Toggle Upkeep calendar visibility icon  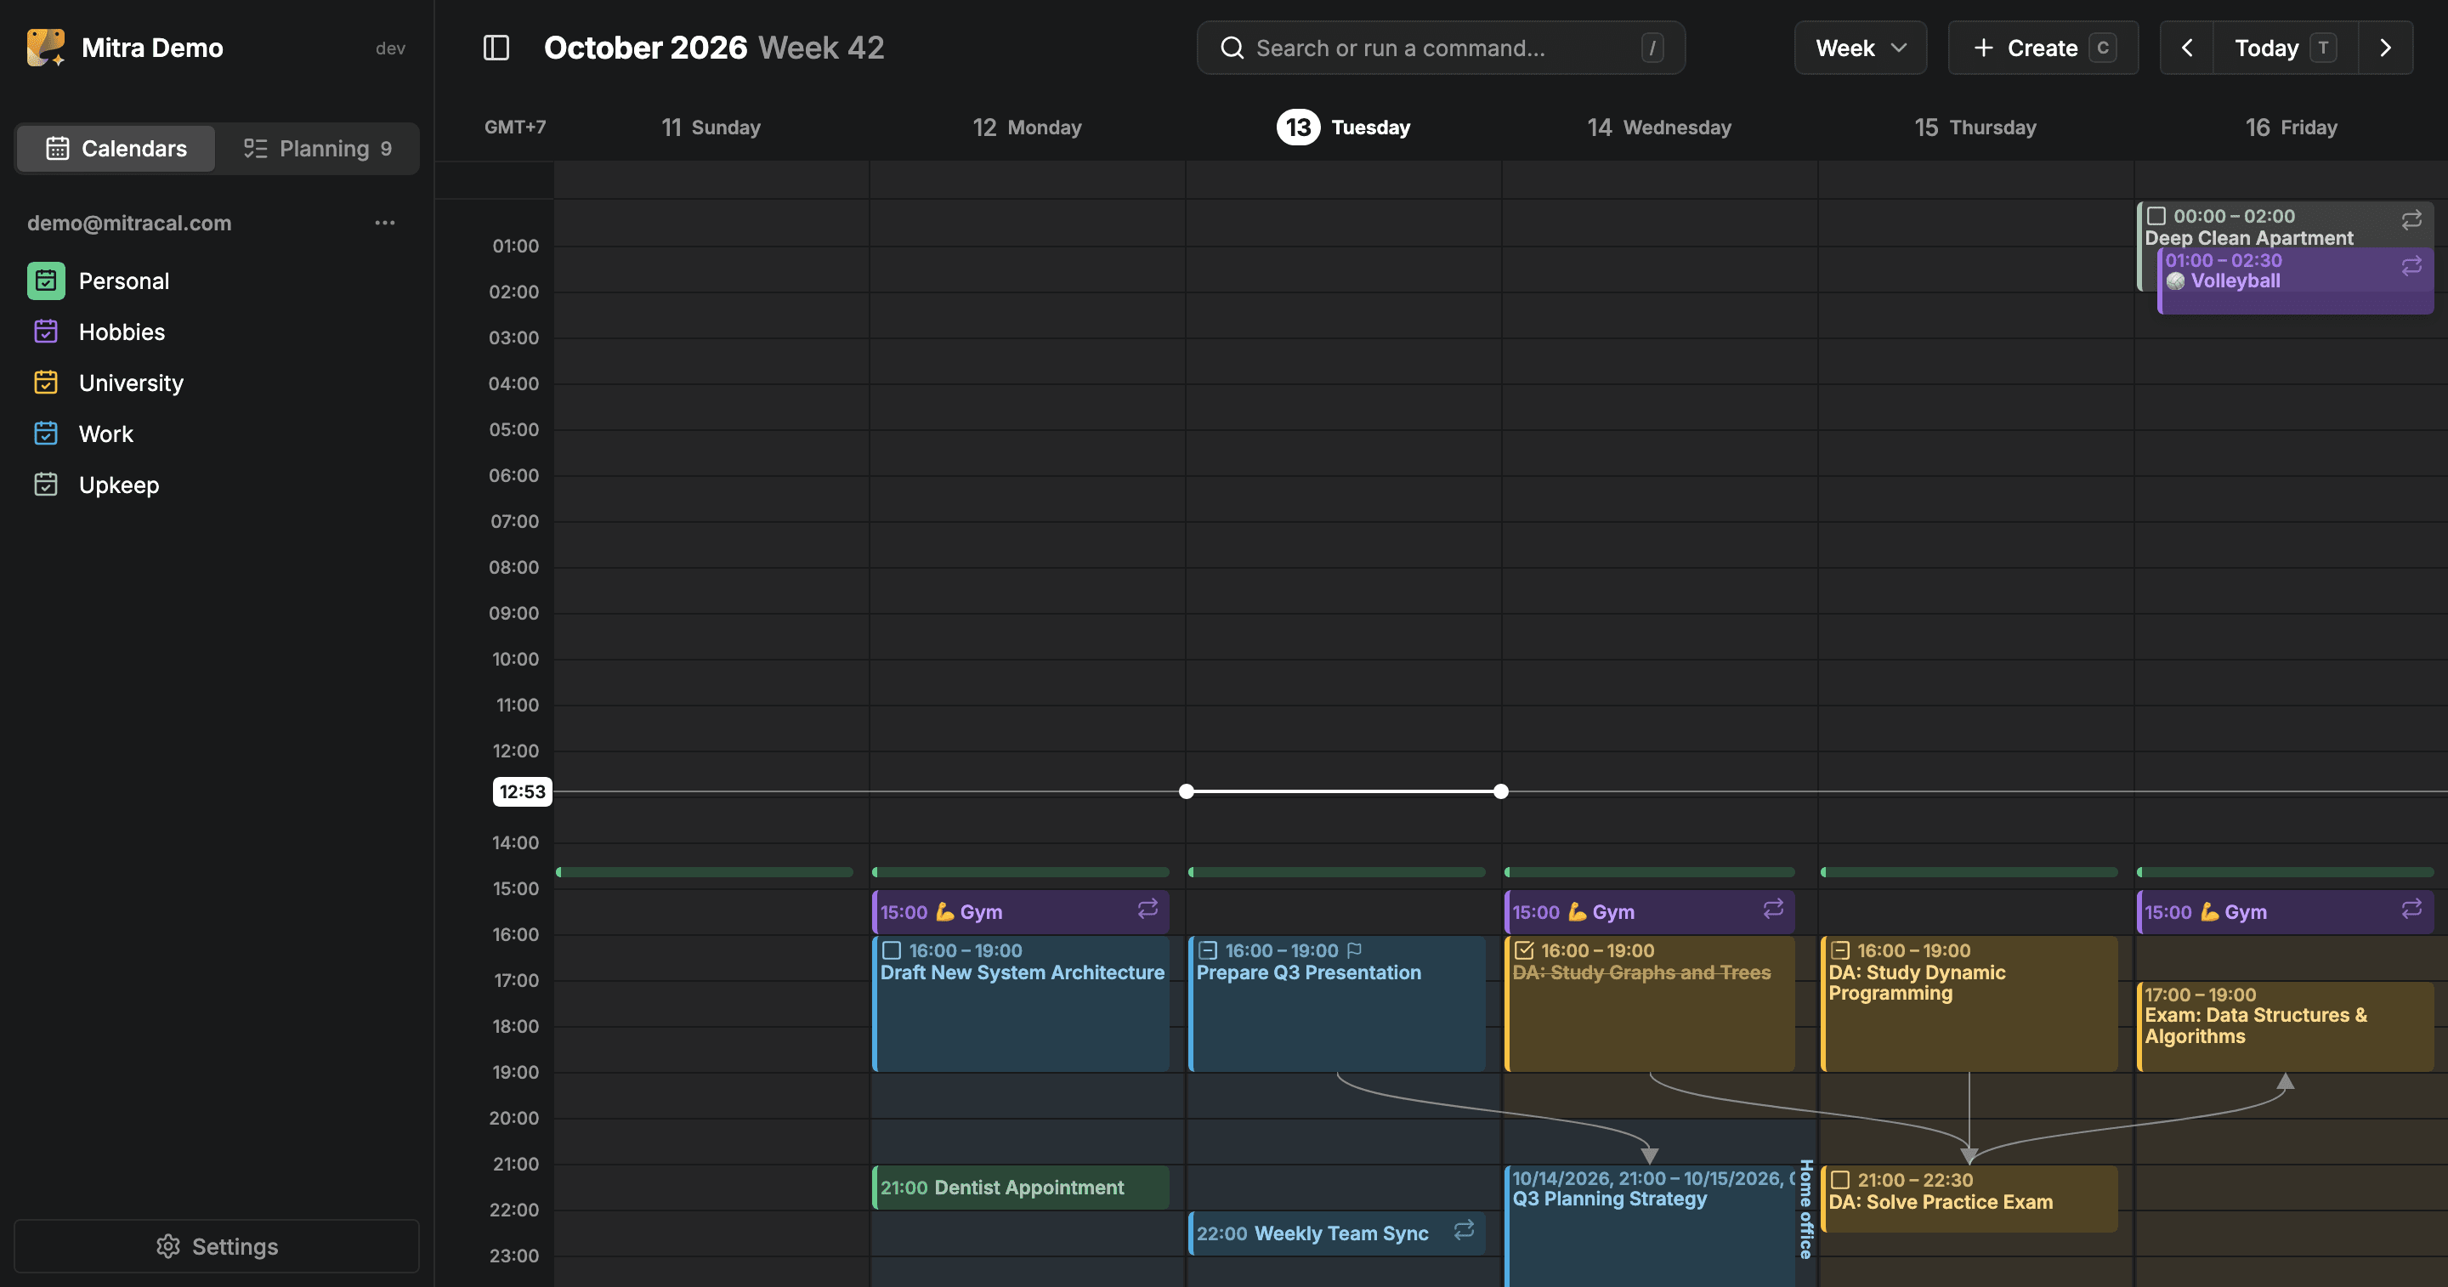tap(46, 485)
